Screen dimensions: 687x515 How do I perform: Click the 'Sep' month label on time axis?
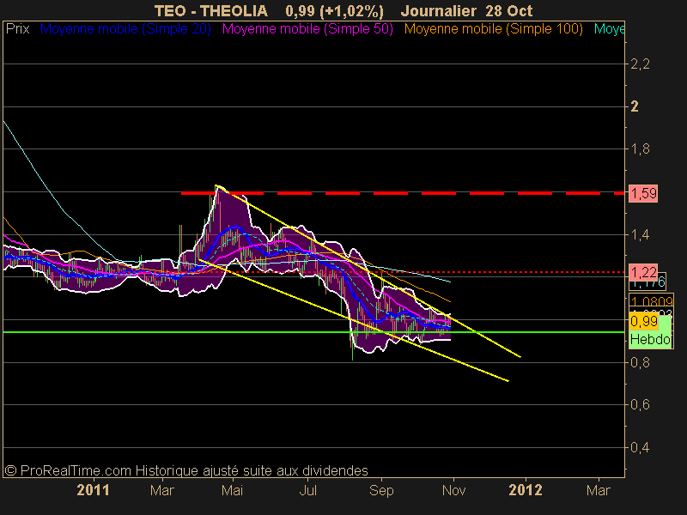[x=381, y=490]
